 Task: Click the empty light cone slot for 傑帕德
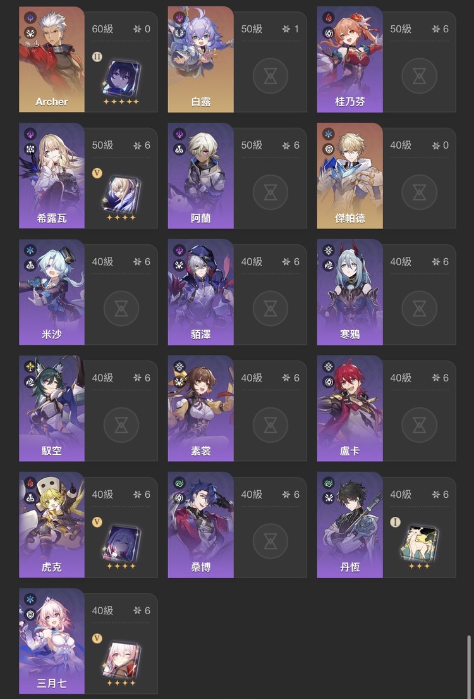pyautogui.click(x=419, y=192)
